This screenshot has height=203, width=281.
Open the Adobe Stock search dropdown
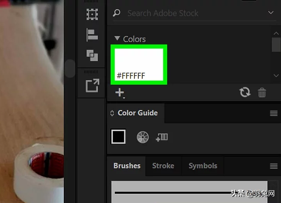pyautogui.click(x=271, y=12)
